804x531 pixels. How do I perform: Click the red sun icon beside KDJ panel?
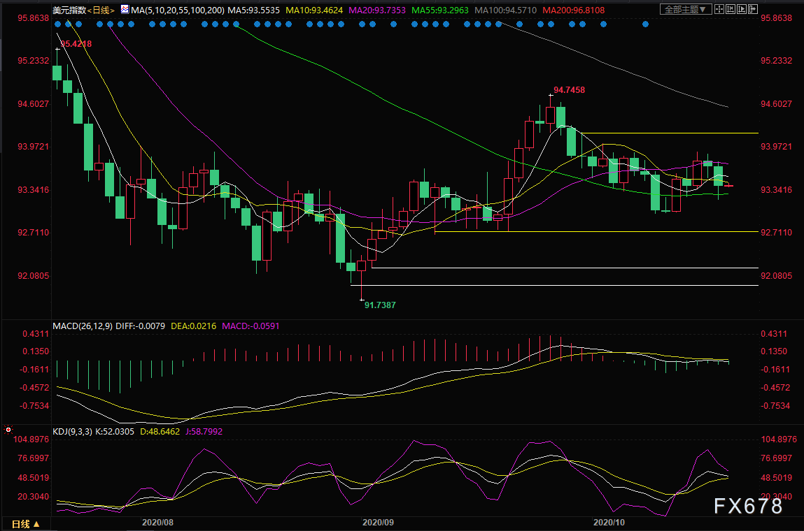click(8, 430)
